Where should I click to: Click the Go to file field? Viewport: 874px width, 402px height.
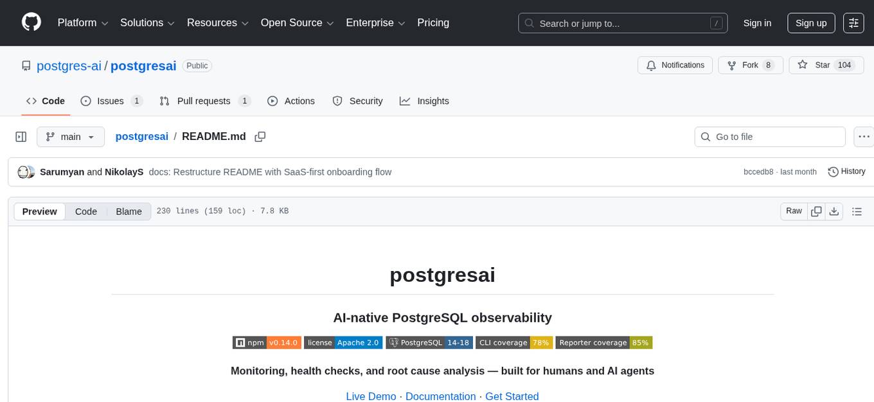(x=769, y=136)
